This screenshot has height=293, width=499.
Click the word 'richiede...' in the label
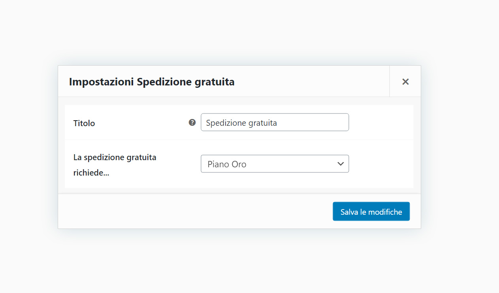click(91, 173)
